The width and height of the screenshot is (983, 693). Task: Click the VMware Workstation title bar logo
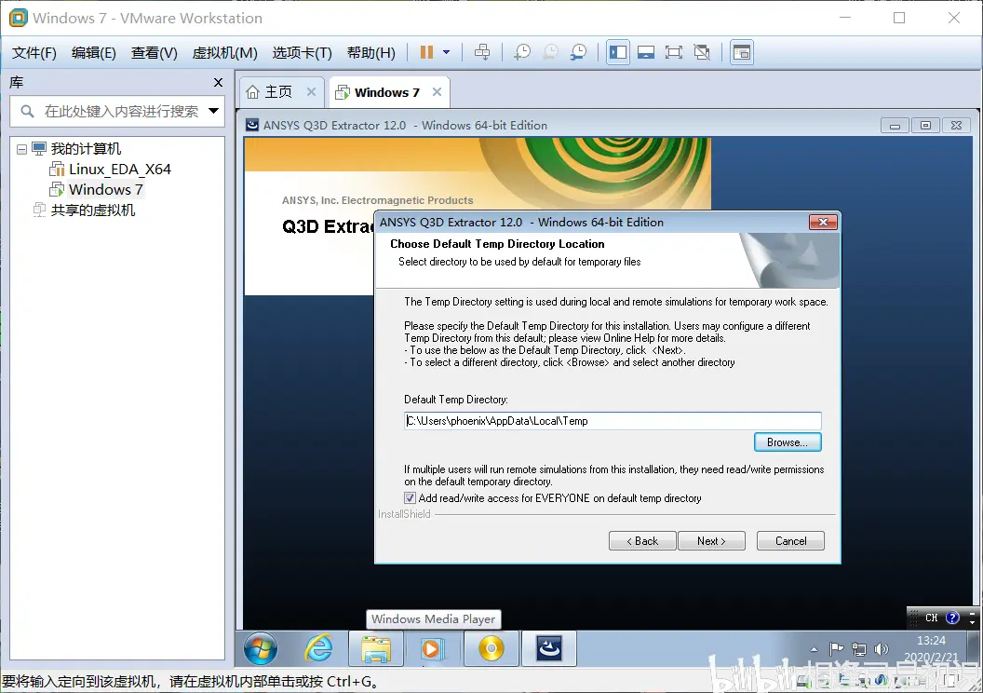pyautogui.click(x=19, y=18)
